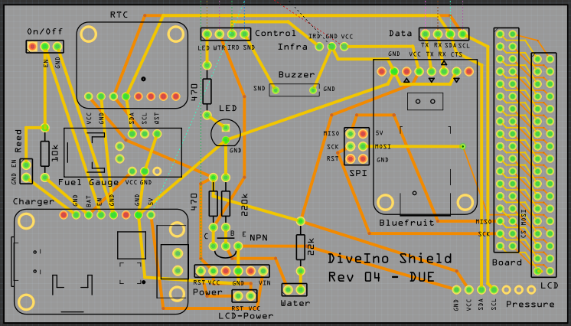Select the NPN base pad labeled B
This screenshot has width=571, height=326.
click(226, 246)
